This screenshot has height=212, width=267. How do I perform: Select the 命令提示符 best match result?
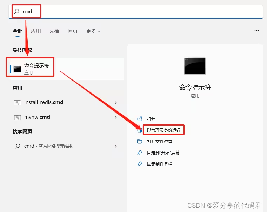[x=67, y=69]
